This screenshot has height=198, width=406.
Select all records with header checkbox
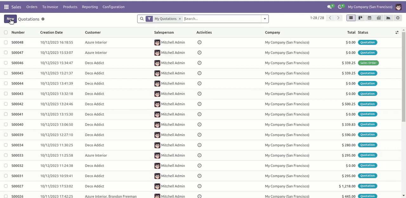6,32
